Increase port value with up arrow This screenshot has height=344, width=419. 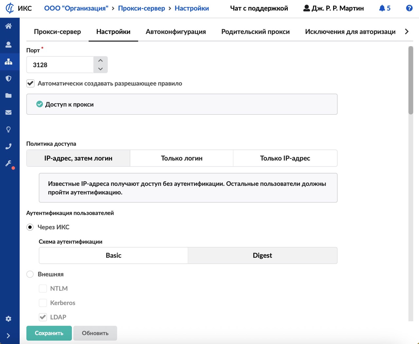[x=100, y=60]
